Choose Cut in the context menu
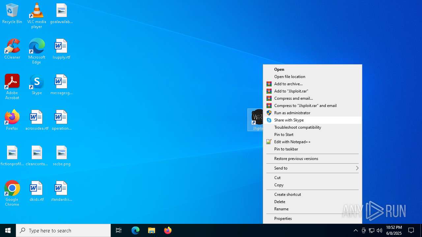The width and height of the screenshot is (422, 237). click(x=313, y=178)
